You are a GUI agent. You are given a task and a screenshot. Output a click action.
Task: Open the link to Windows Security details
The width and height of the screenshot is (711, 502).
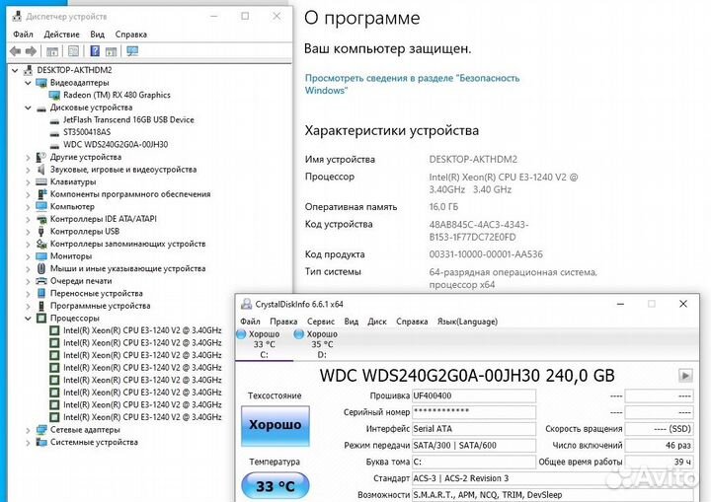tap(412, 84)
